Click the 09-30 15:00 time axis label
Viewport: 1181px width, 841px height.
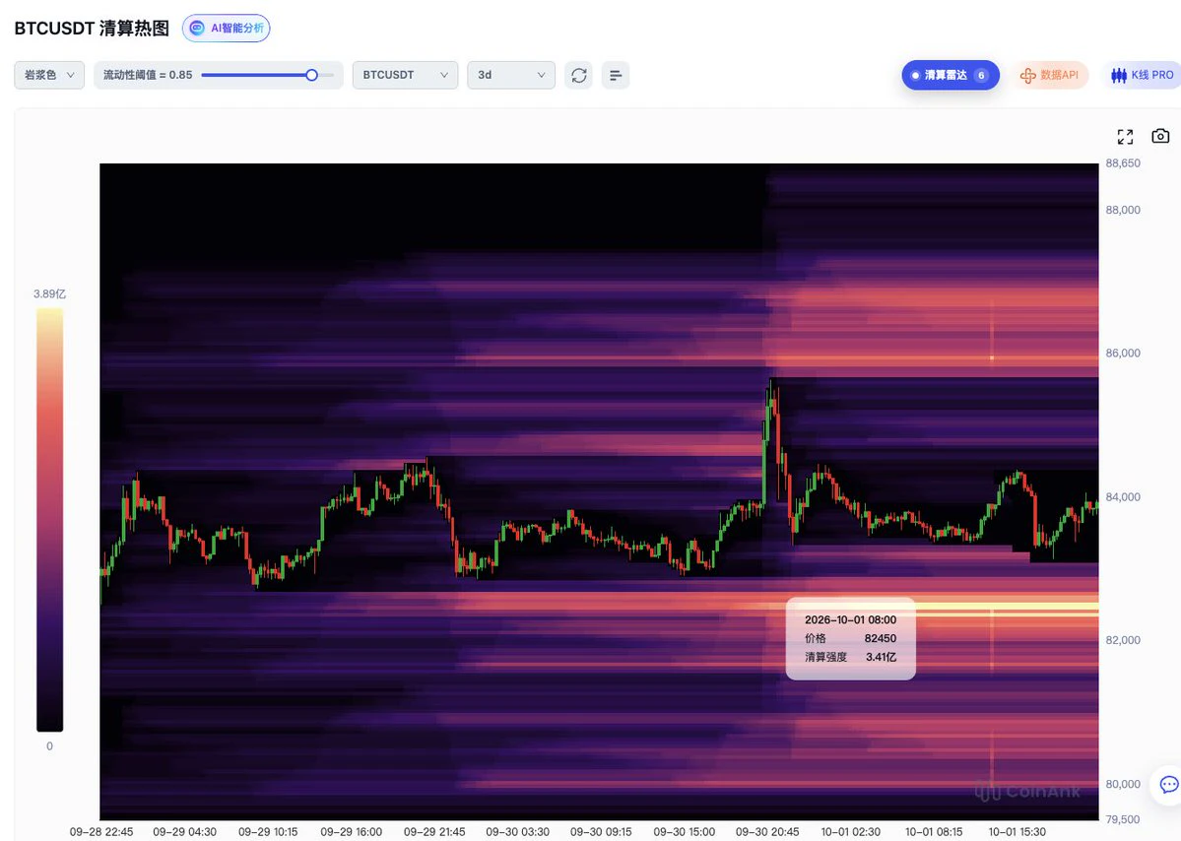(x=684, y=832)
